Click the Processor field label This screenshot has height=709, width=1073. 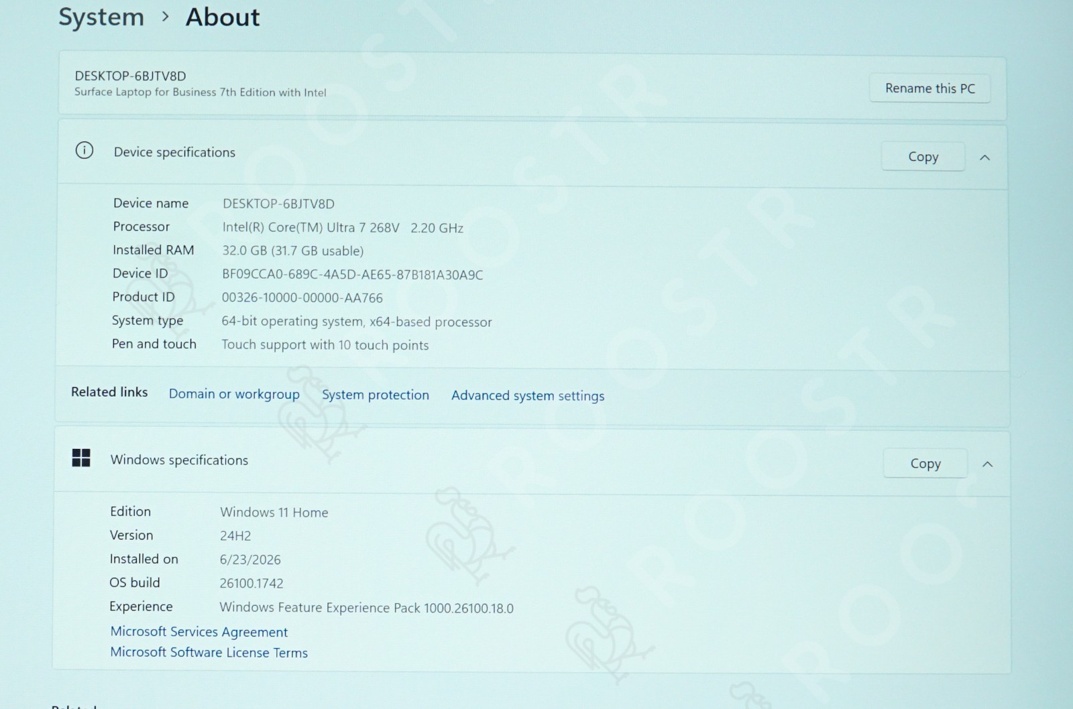pyautogui.click(x=142, y=227)
